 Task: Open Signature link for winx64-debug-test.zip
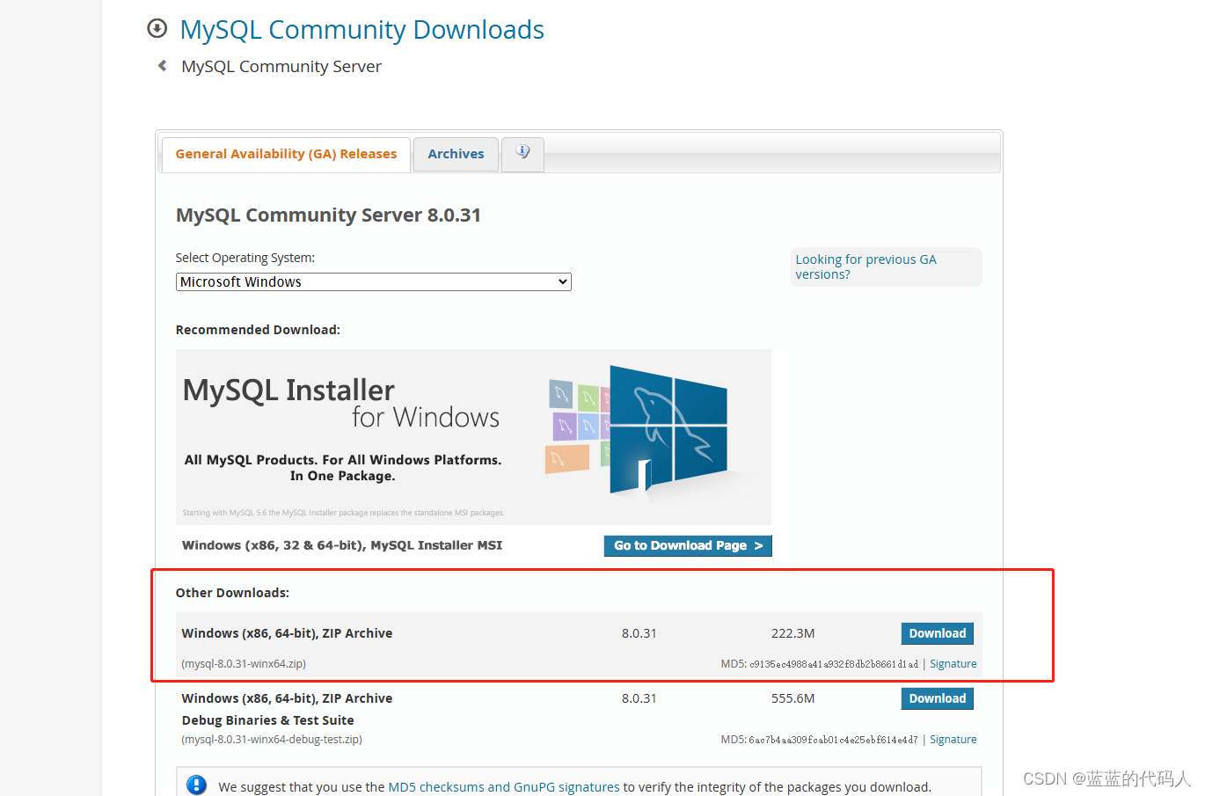pos(953,740)
